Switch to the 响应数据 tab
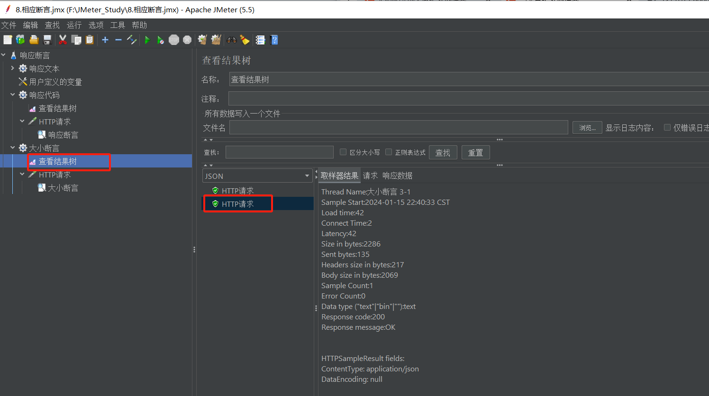The width and height of the screenshot is (709, 396). pos(397,176)
